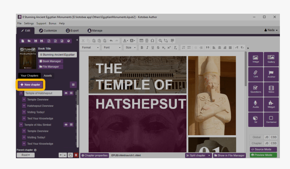
Task: Insert a table in the editor
Action: (x=141, y=40)
